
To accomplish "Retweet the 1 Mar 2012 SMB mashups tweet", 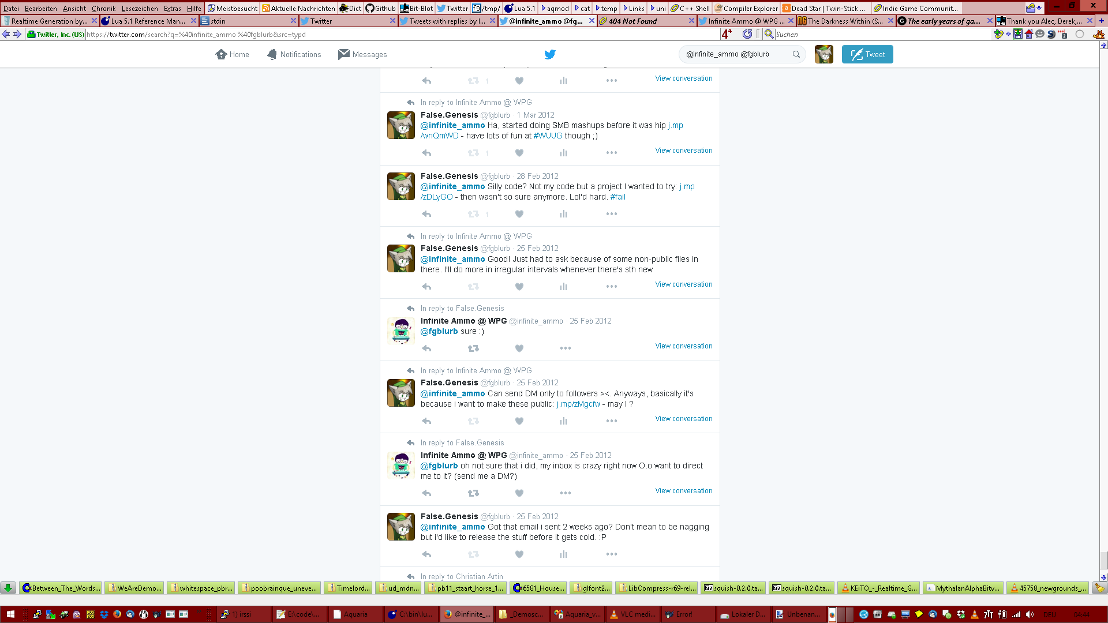I will pos(473,153).
